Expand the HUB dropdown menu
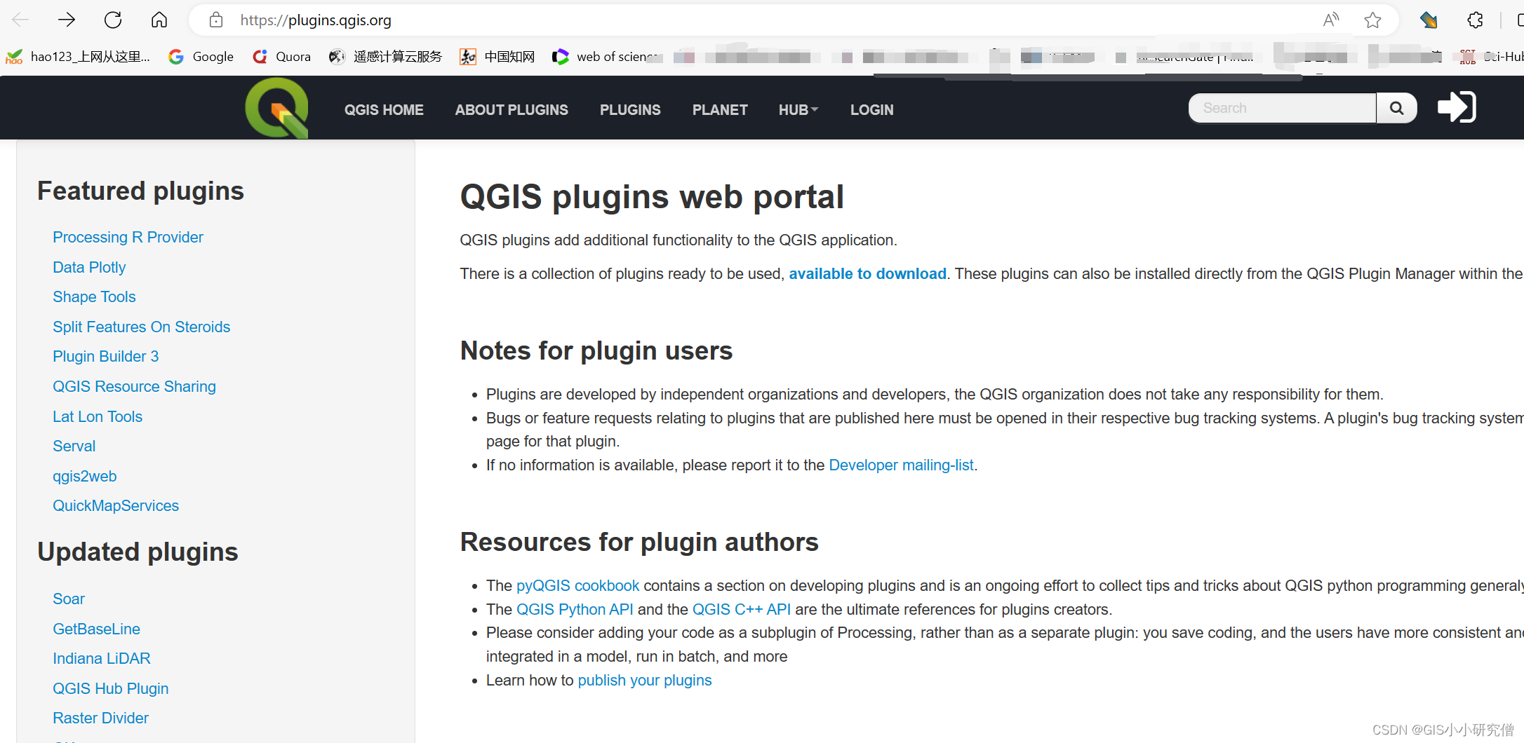 798,110
